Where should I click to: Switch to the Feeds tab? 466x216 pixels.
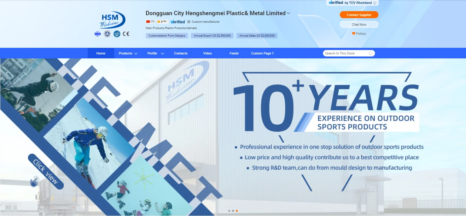[234, 53]
